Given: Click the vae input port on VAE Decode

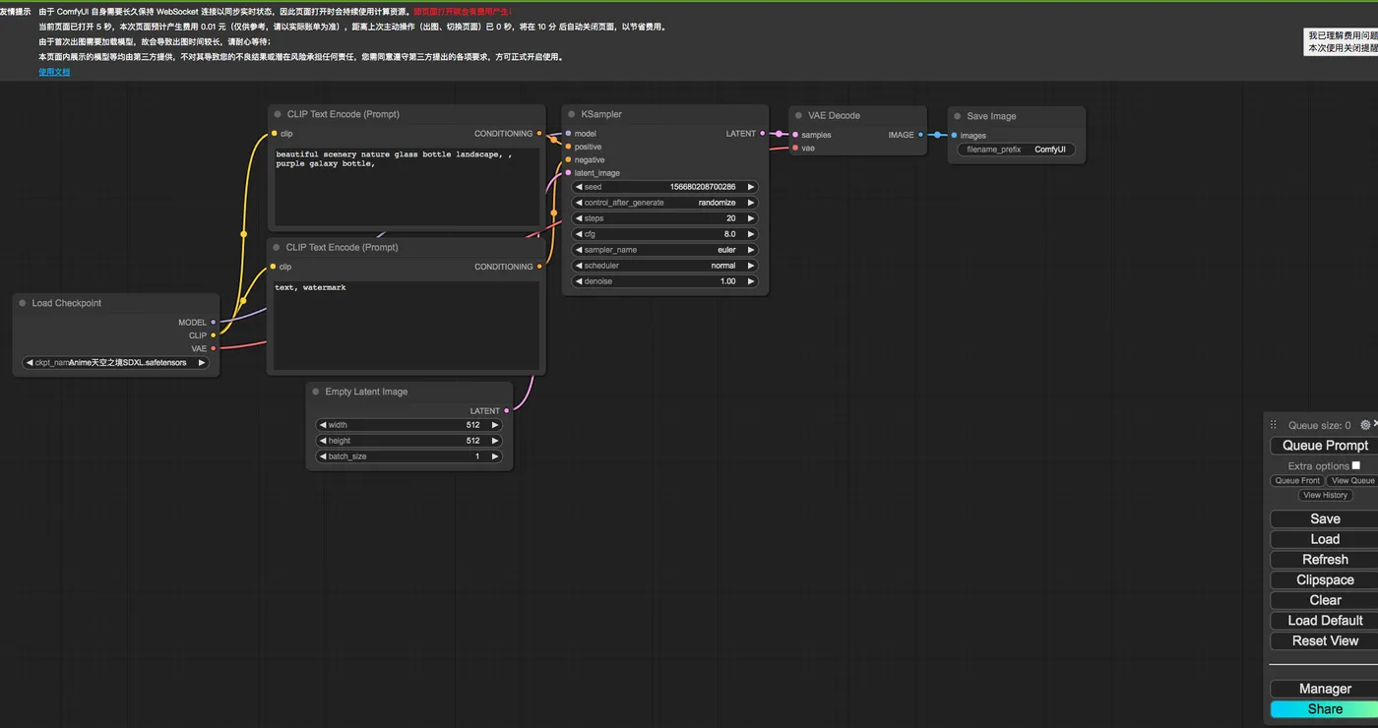Looking at the screenshot, I should coord(795,149).
